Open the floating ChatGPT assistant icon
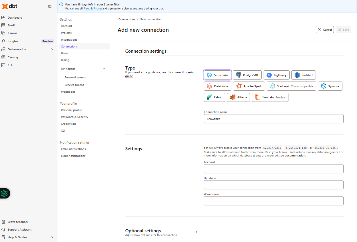 (4, 193)
